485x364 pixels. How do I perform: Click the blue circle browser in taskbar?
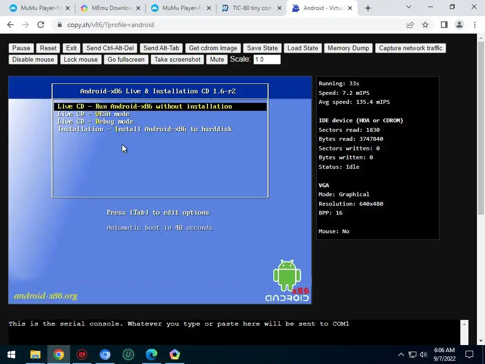point(105,355)
